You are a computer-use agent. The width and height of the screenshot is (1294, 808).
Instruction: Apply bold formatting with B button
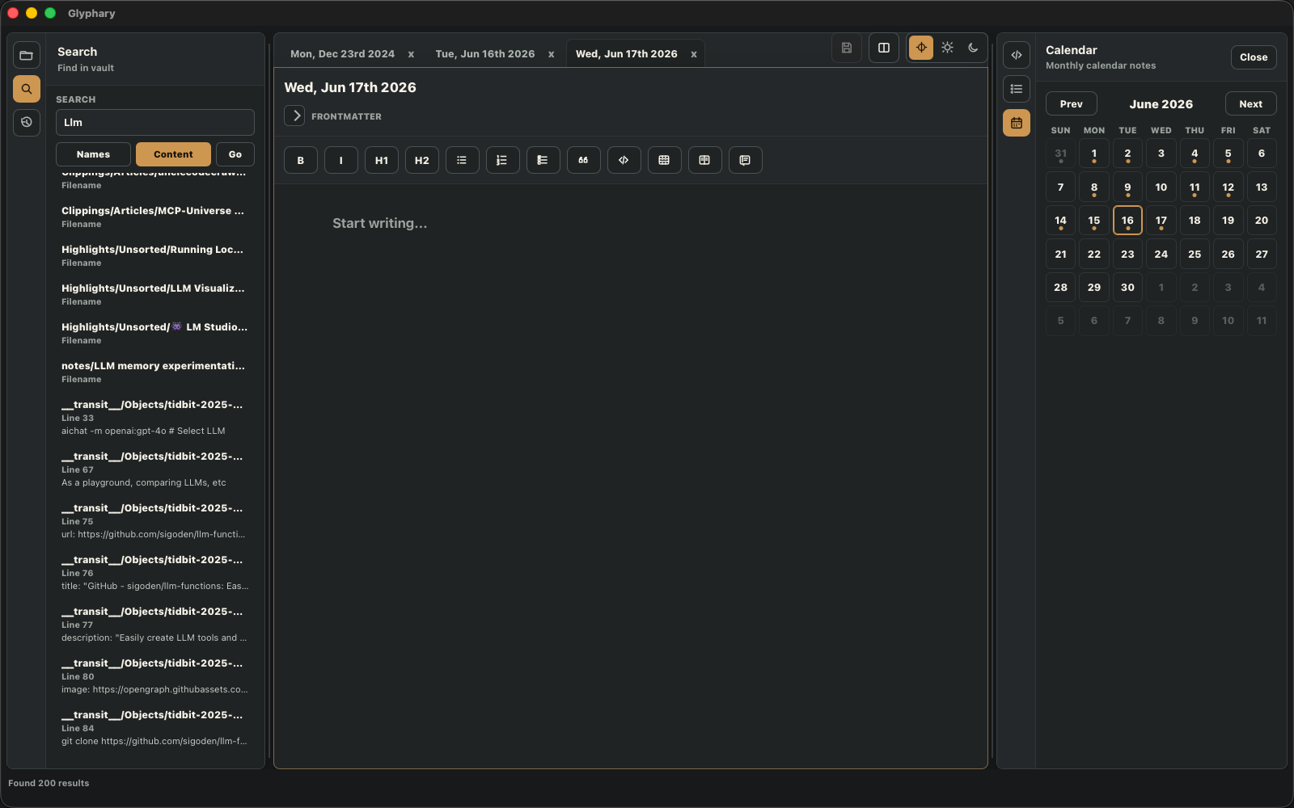coord(301,160)
